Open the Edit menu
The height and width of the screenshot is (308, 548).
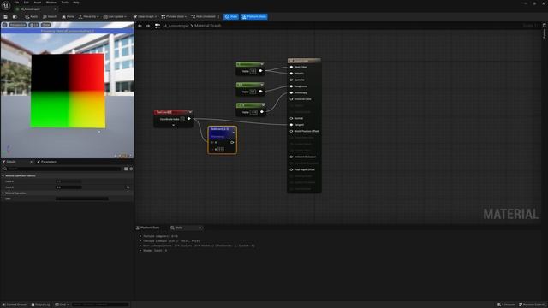coord(27,3)
